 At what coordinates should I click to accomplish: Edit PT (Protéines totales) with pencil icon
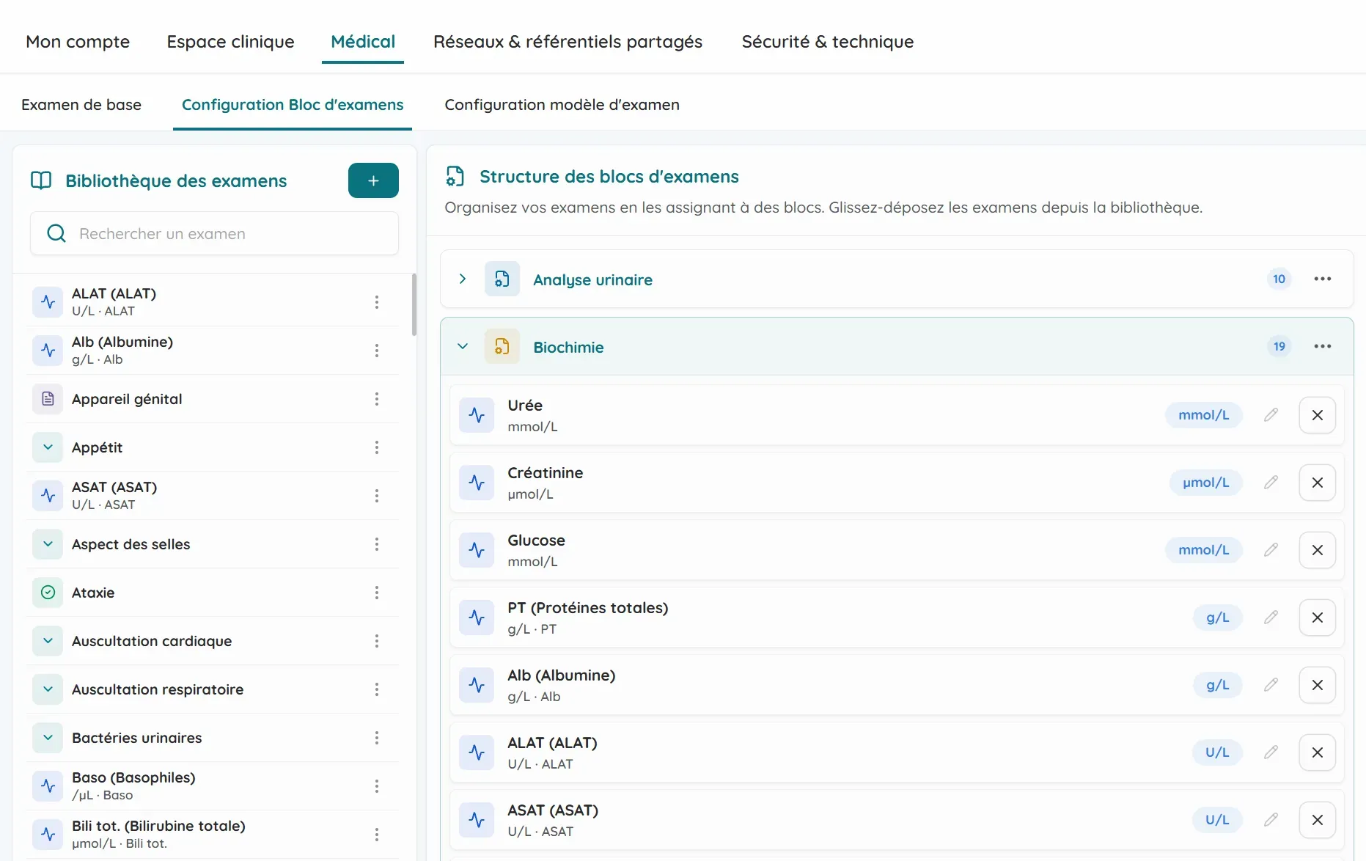tap(1271, 618)
